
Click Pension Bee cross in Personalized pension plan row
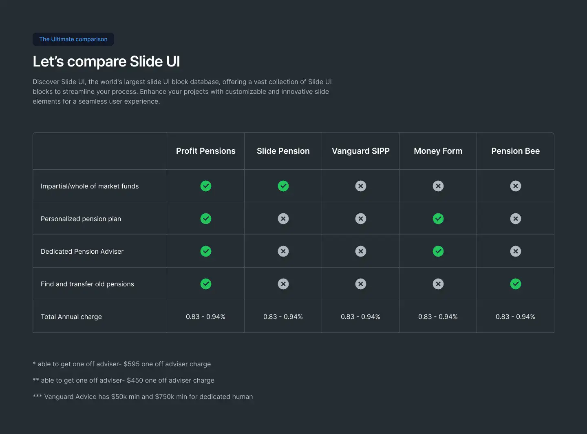tap(516, 219)
